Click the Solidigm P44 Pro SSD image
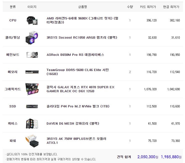Image resolution: width=185 pixels, height=163 pixels. (32, 106)
